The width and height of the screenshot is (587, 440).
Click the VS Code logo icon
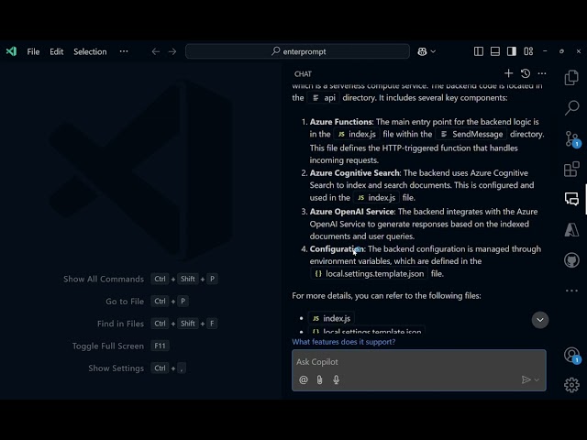tap(11, 51)
